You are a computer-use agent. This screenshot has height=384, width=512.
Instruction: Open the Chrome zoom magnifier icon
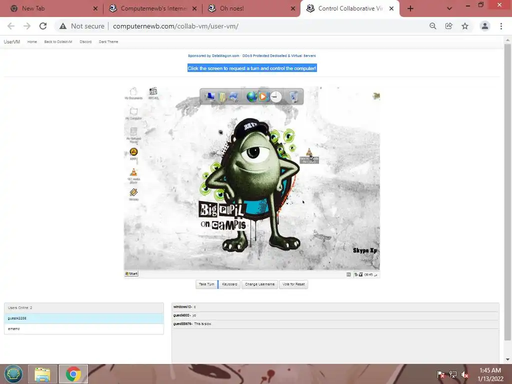[x=433, y=26]
